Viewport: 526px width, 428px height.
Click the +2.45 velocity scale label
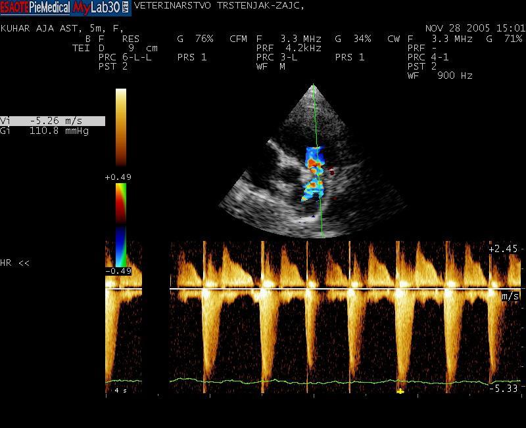coord(504,249)
